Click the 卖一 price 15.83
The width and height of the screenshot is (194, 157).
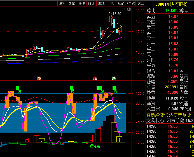point(173,38)
